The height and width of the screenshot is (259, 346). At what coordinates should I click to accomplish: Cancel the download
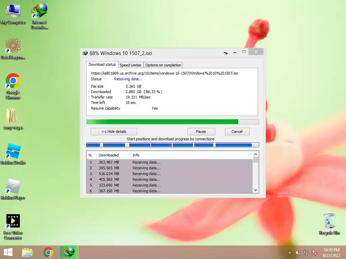tap(237, 132)
